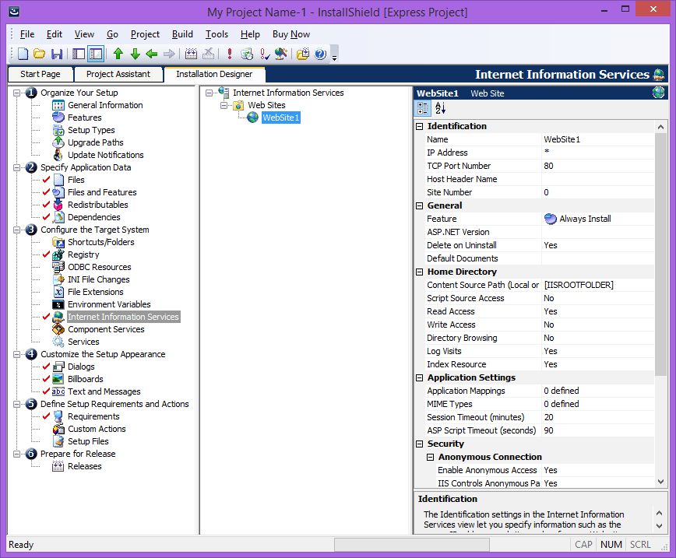676x558 pixels.
Task: Switch to the Project Assistant tab
Action: (118, 74)
